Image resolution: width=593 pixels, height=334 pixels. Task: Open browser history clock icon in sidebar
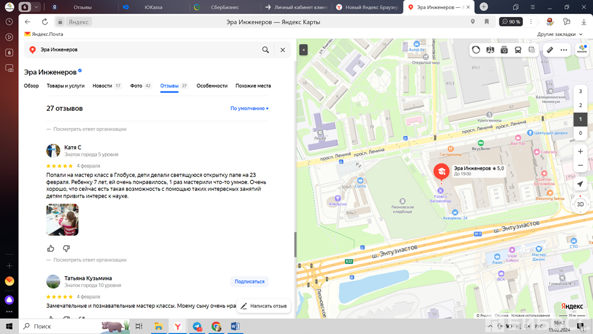[x=9, y=22]
